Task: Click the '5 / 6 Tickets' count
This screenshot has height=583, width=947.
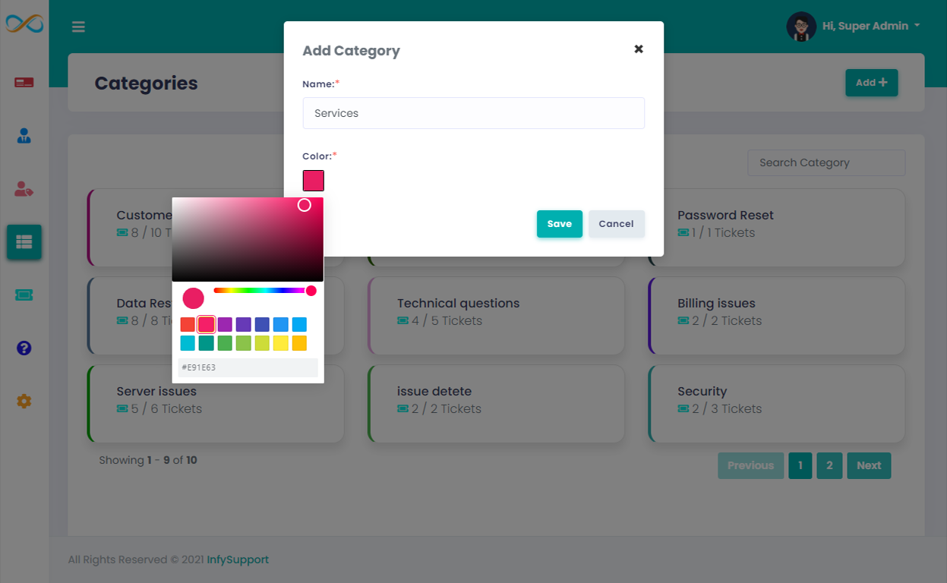Action: tap(166, 409)
